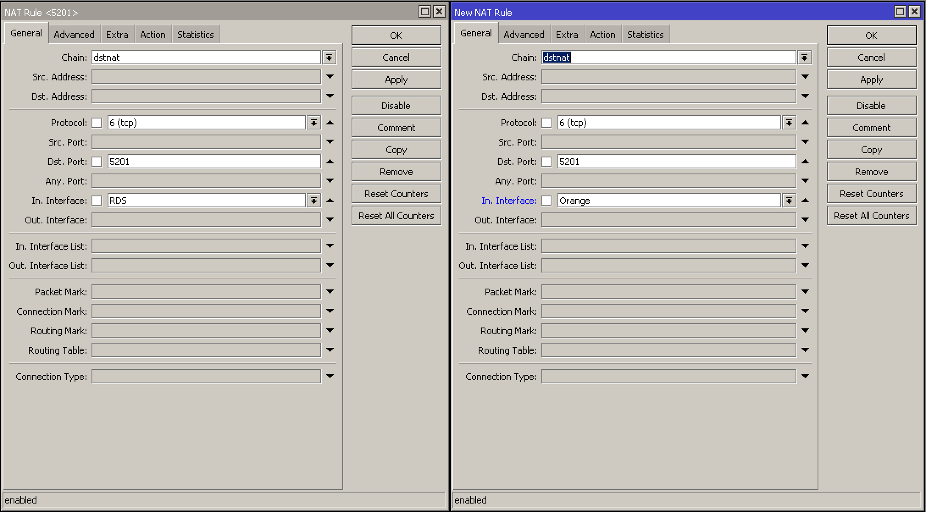
Task: Expand Src. Port field in New NAT Rule
Action: click(805, 142)
